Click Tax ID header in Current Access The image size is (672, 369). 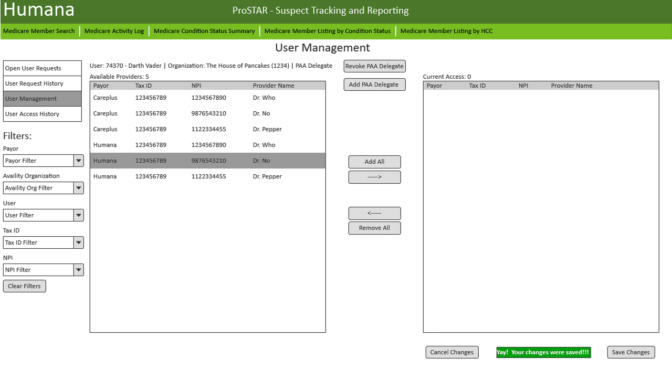click(x=477, y=86)
